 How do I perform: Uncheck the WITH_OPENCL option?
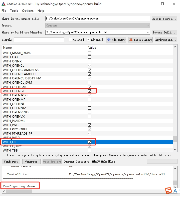(90, 65)
